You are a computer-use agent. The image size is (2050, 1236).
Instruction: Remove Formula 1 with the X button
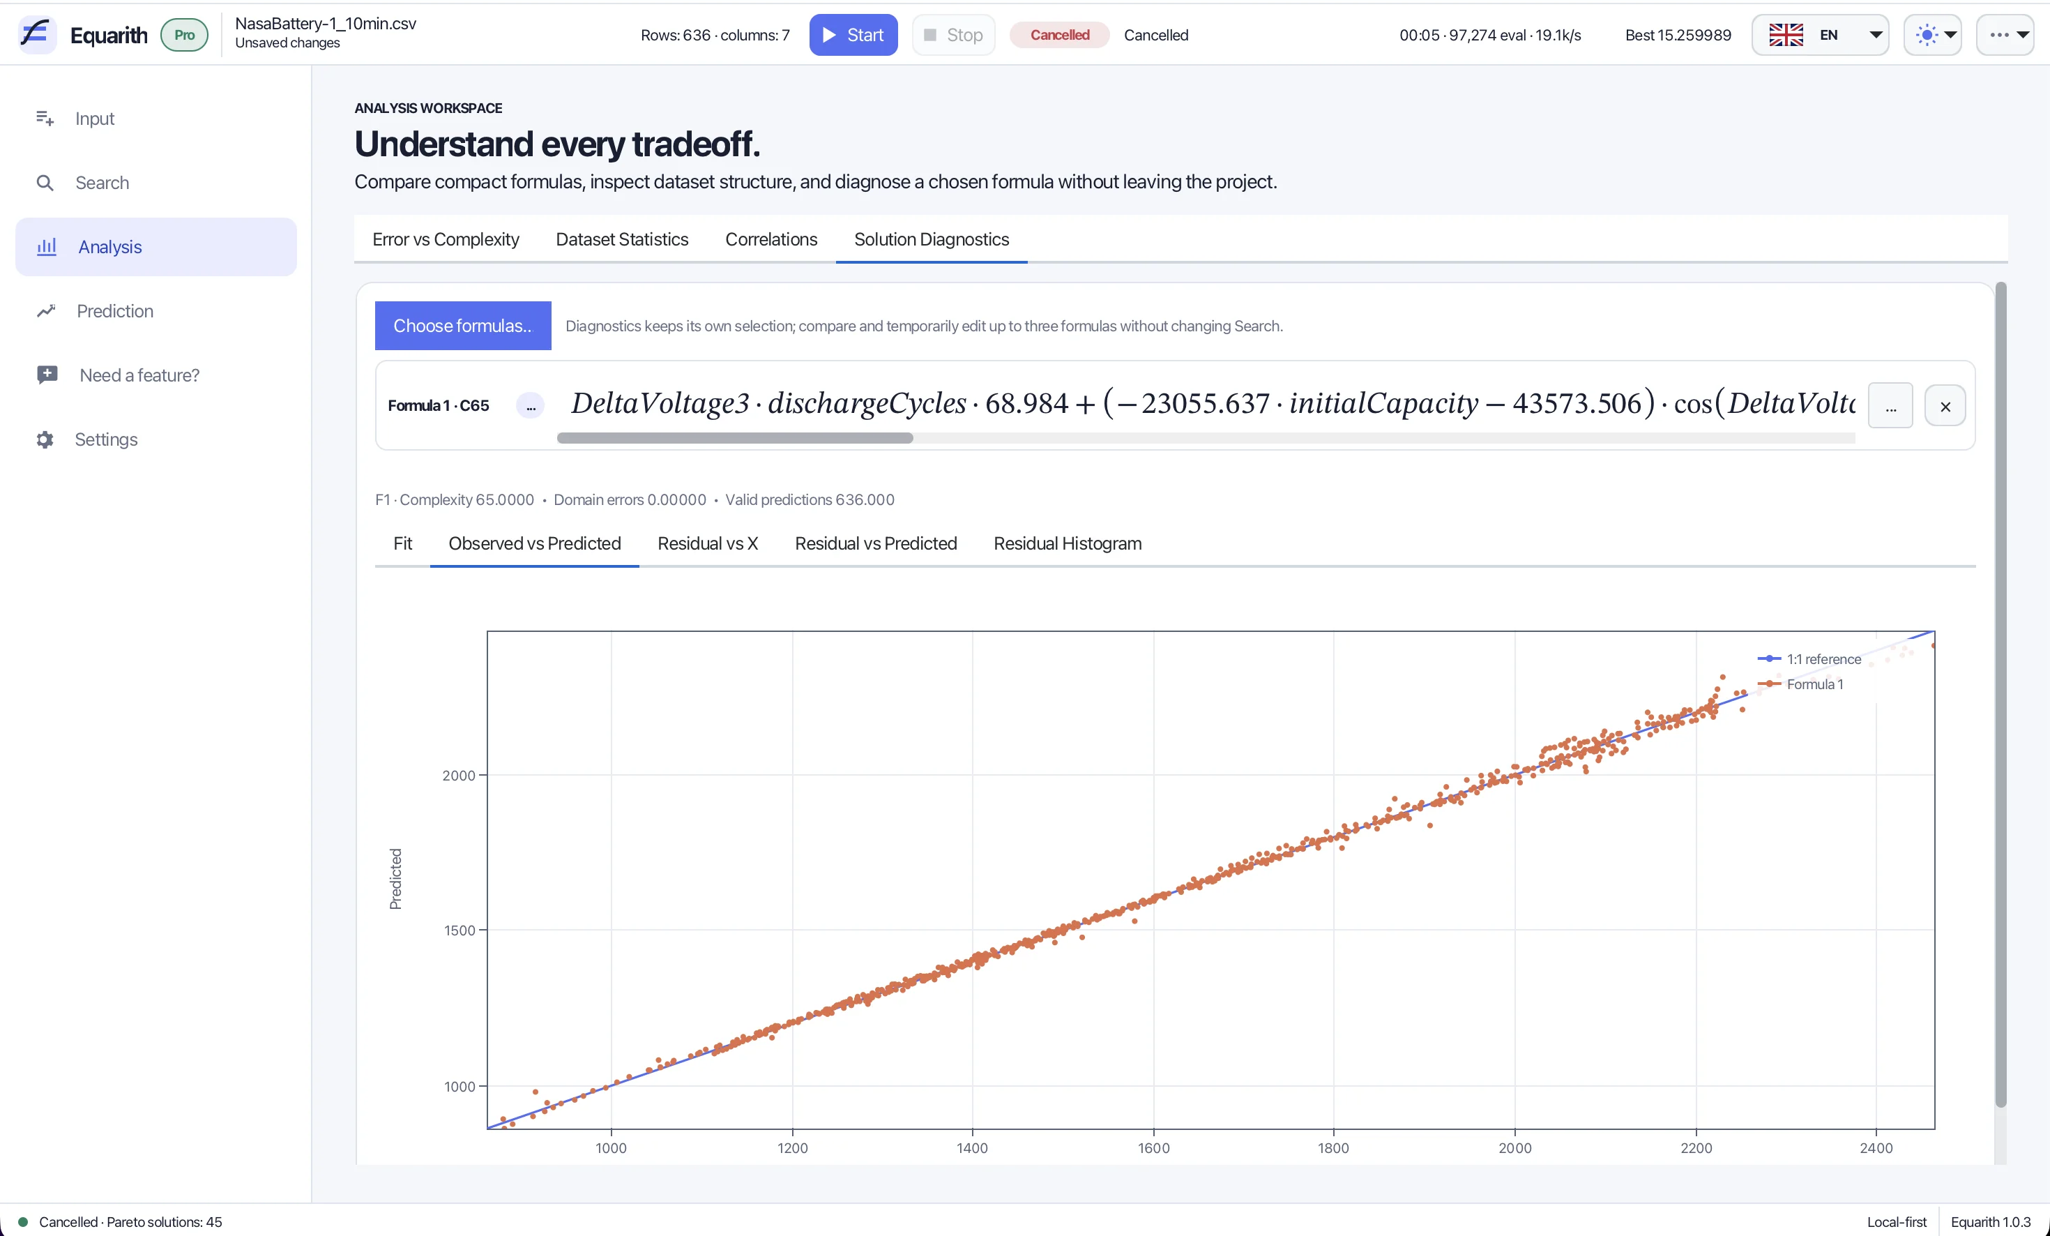pos(1944,405)
